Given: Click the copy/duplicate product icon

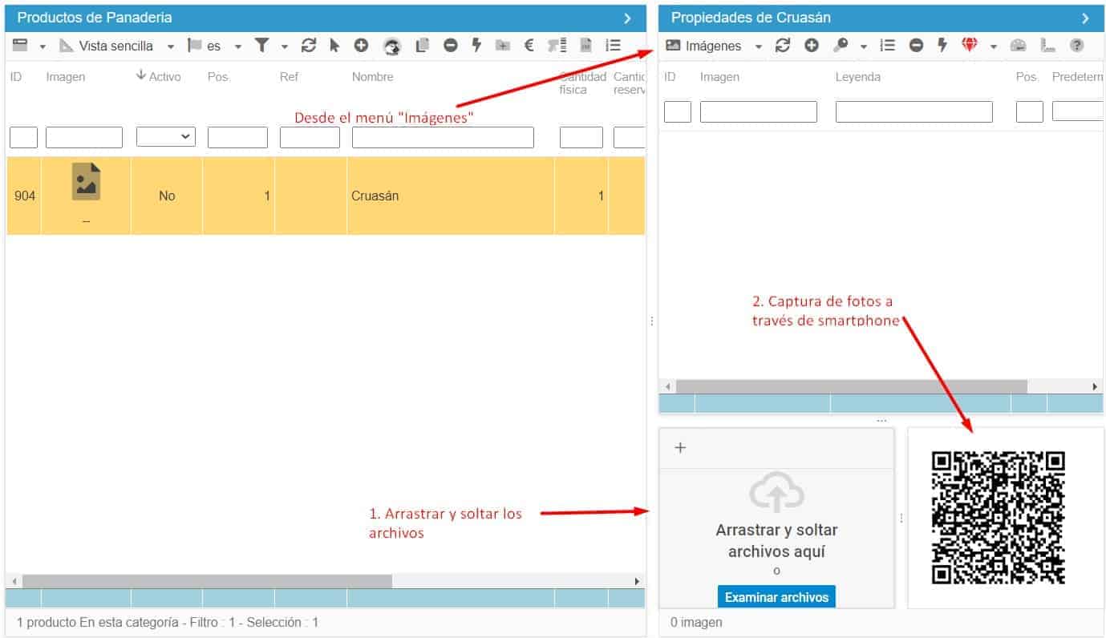Looking at the screenshot, I should pyautogui.click(x=422, y=46).
